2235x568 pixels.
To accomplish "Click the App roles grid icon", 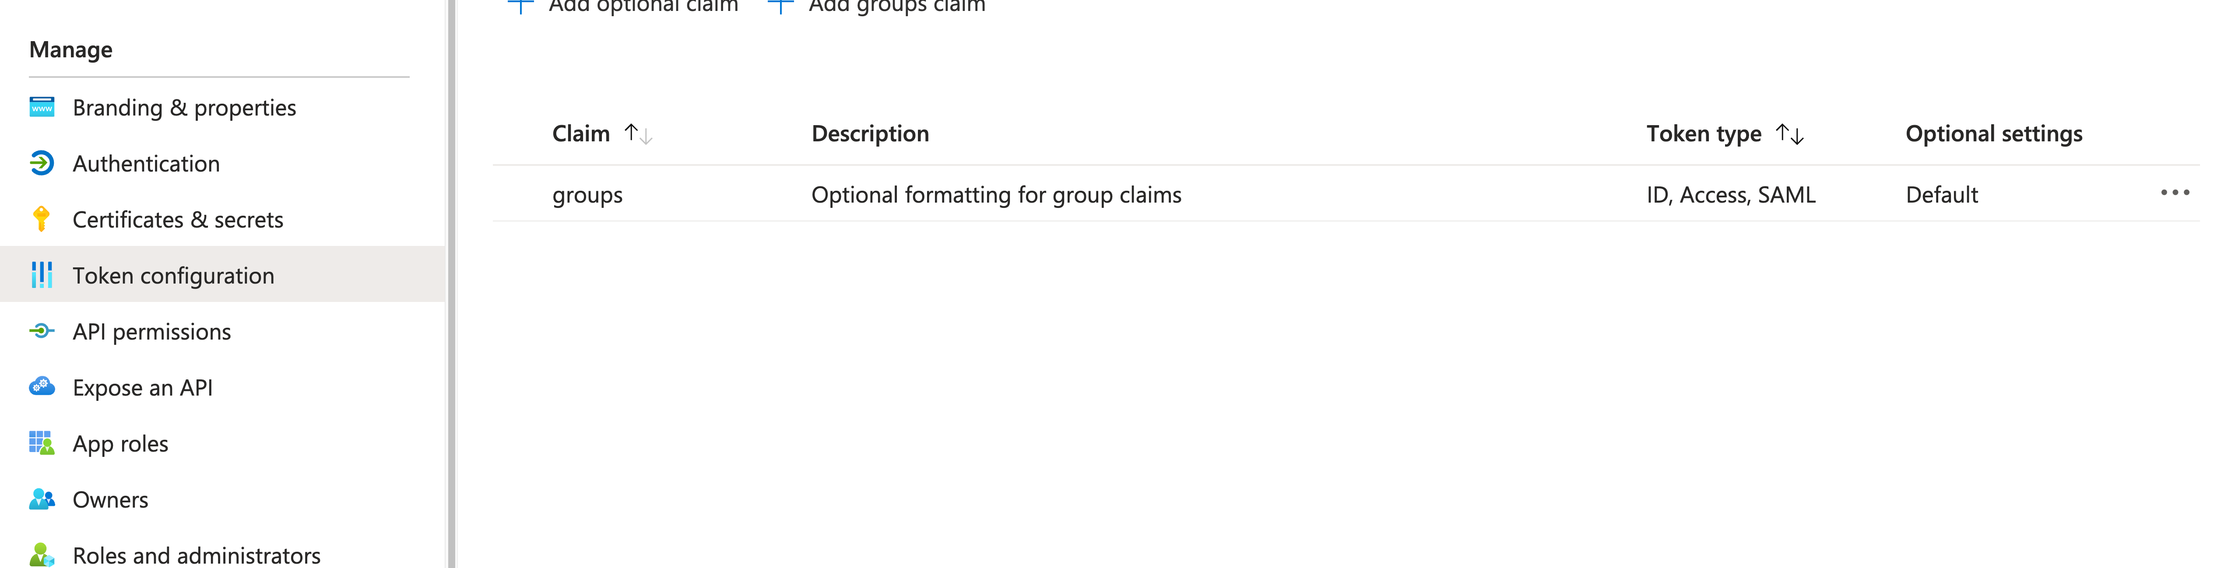I will coord(42,443).
